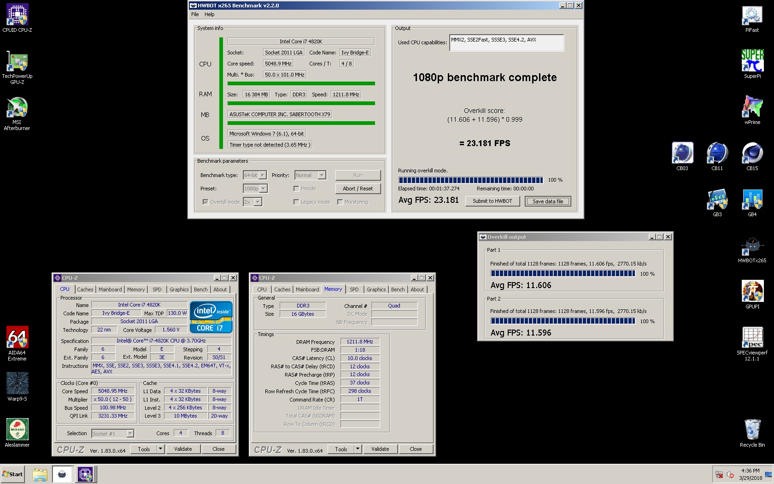The height and width of the screenshot is (484, 774).
Task: Enable the Monitoring checkbox
Action: [x=340, y=202]
